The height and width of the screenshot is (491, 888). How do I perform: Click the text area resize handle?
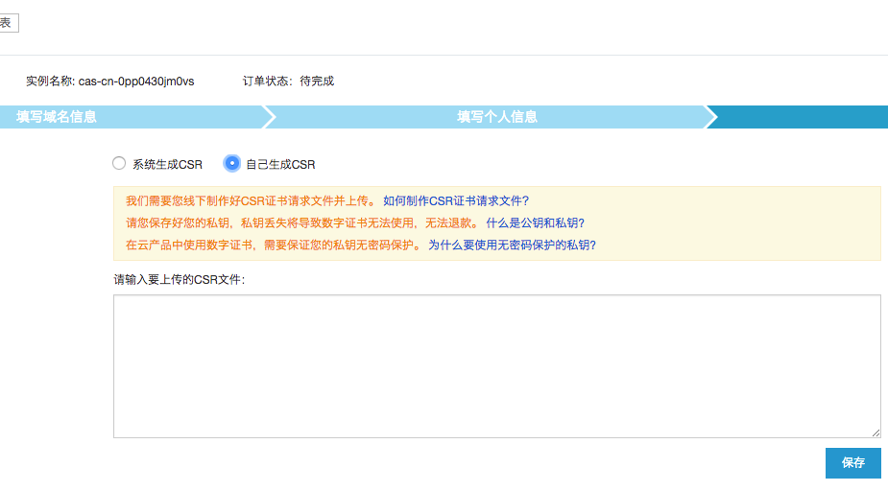coord(876,433)
